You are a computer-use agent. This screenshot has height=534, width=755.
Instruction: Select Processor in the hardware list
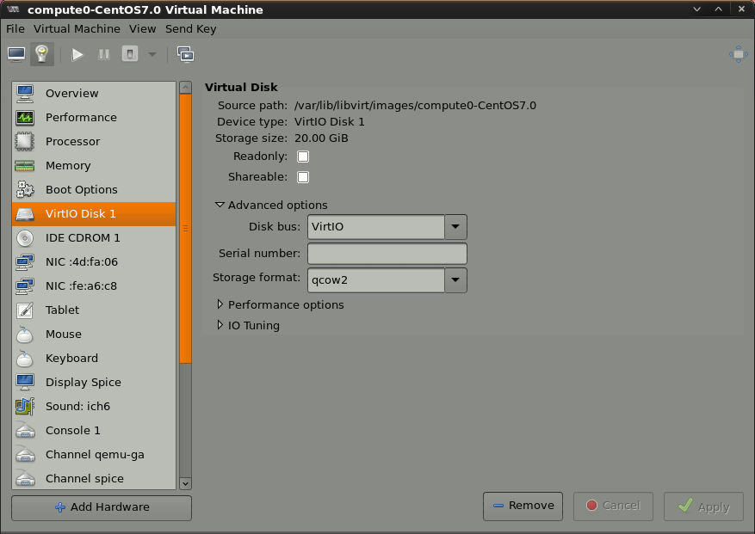(72, 142)
